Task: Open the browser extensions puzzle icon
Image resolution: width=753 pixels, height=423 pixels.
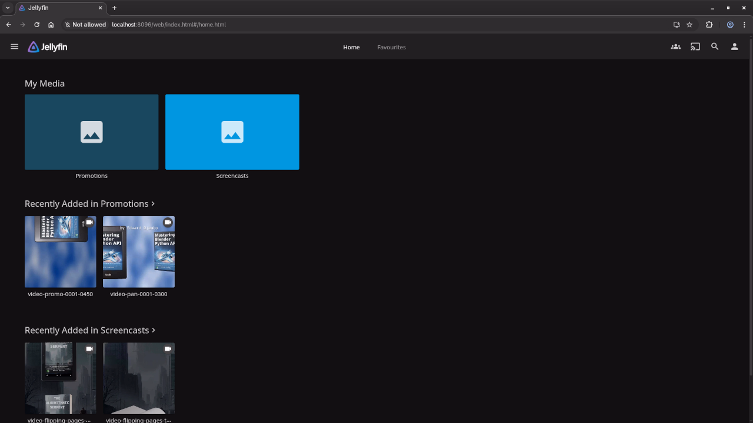Action: coord(709,25)
